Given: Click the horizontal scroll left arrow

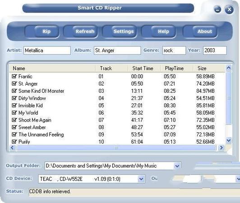Looking at the screenshot, I should [x=12, y=148].
